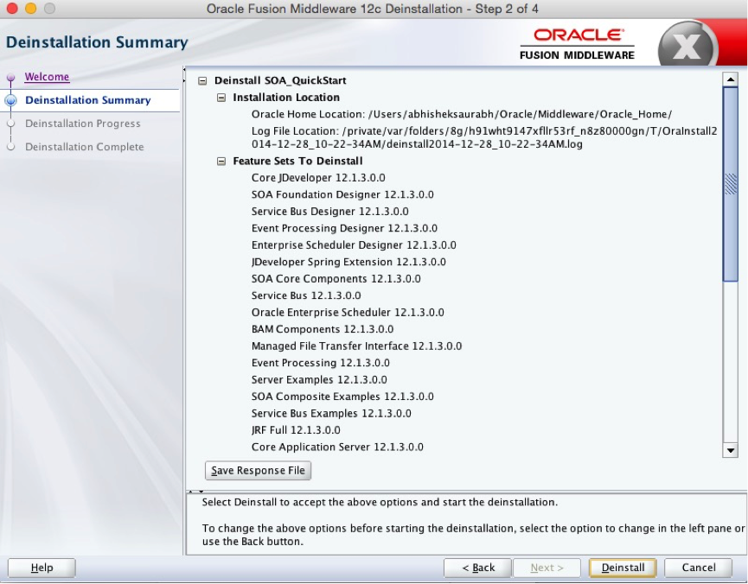Select SOA Composite Examples 12.1.3.0.0
Image resolution: width=748 pixels, height=584 pixels.
(x=342, y=397)
